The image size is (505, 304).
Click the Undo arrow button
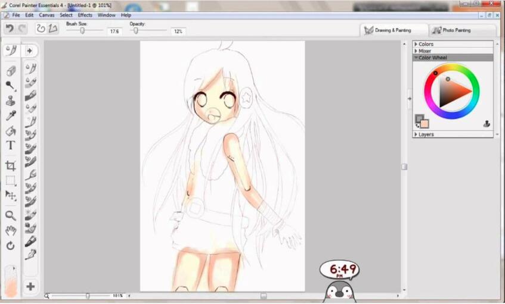10,29
